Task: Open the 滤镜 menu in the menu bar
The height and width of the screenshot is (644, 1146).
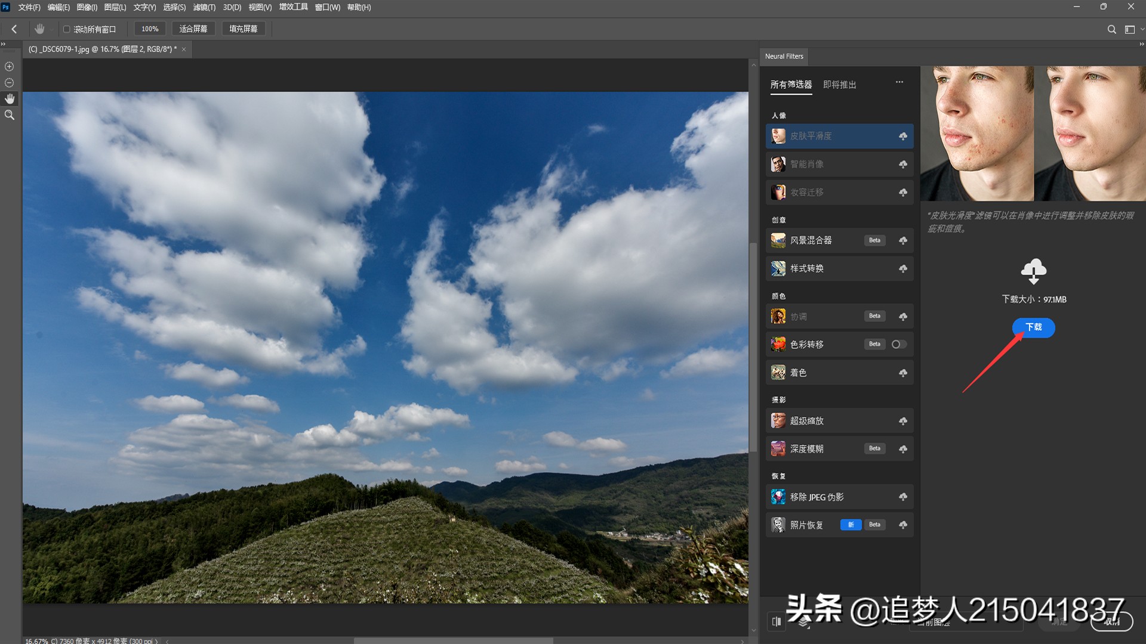Action: (x=204, y=7)
